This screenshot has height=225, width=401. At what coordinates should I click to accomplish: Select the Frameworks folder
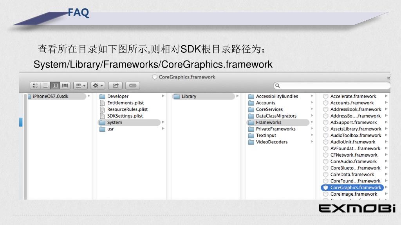278,122
